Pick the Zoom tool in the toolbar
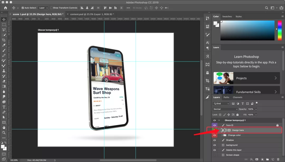This screenshot has height=162, width=285. [x=4, y=133]
